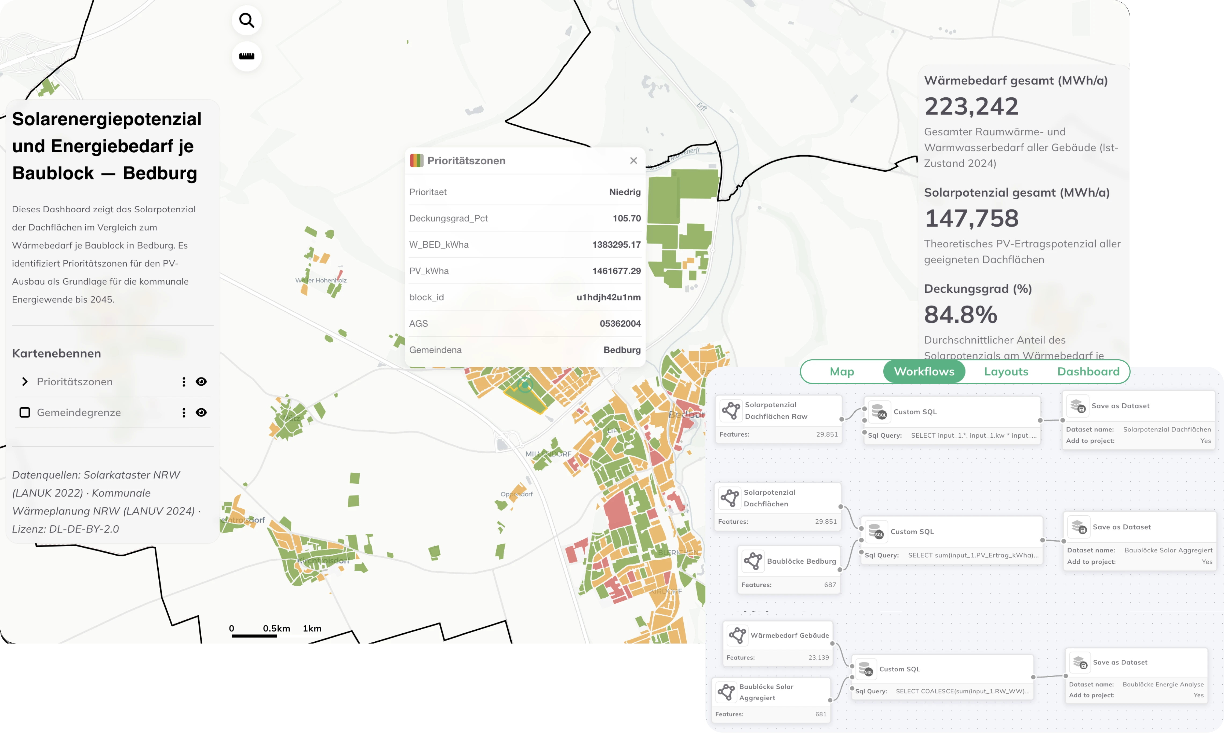
Task: Click Dataset name Baublöcke Solar Aggregiert value
Action: point(1168,550)
